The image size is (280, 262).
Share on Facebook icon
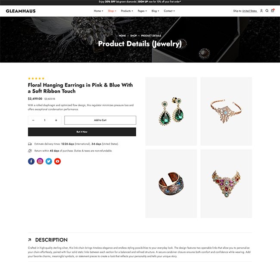(31, 161)
